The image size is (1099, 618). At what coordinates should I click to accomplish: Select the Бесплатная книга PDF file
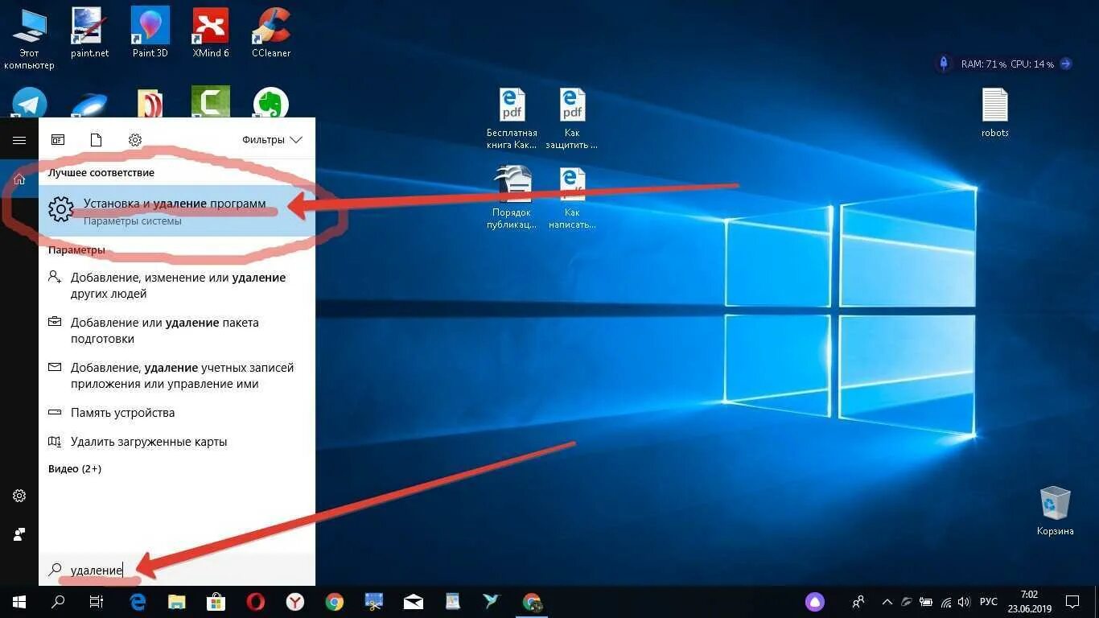tap(512, 118)
